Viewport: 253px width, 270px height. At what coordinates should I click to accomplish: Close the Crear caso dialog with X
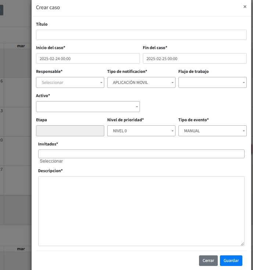pos(245,7)
